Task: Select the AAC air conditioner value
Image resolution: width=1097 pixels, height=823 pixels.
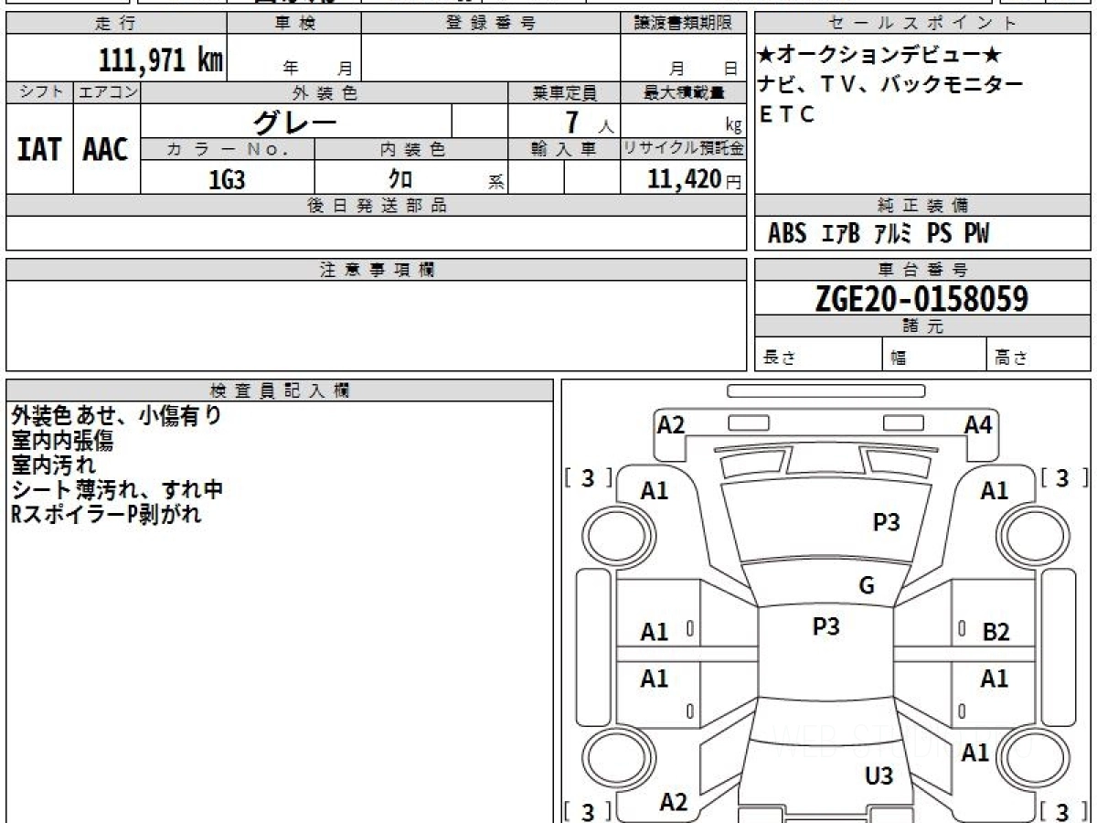Action: coord(106,149)
